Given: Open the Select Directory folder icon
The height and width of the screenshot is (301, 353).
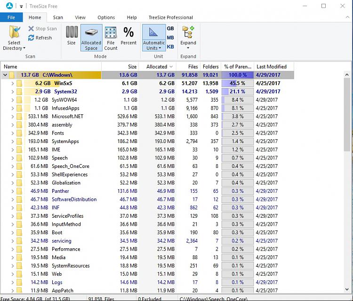Looking at the screenshot, I should 15,32.
